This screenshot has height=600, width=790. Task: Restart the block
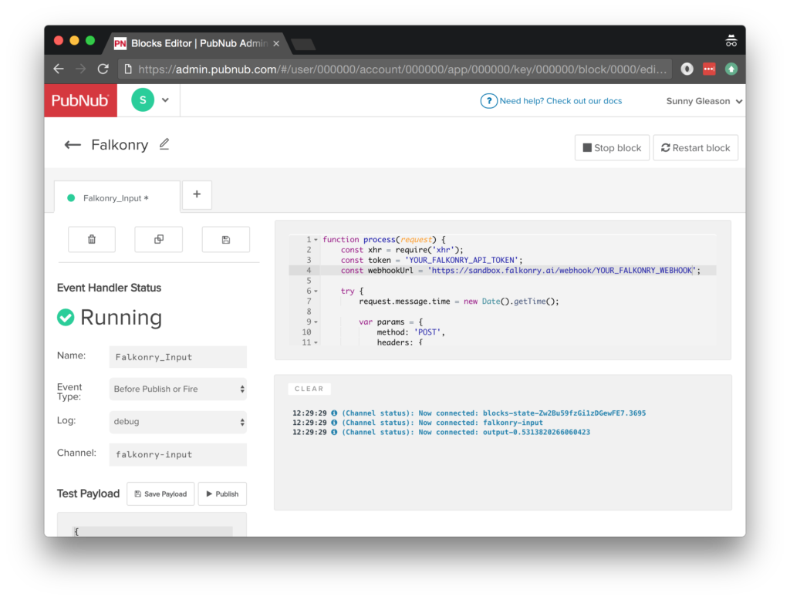(696, 147)
